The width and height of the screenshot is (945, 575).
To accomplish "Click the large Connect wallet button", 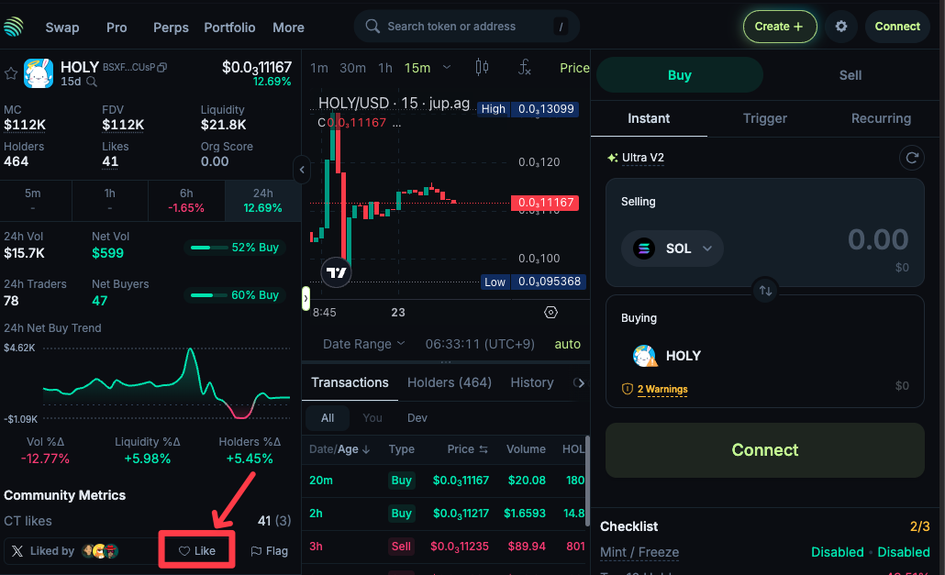I will [x=764, y=450].
